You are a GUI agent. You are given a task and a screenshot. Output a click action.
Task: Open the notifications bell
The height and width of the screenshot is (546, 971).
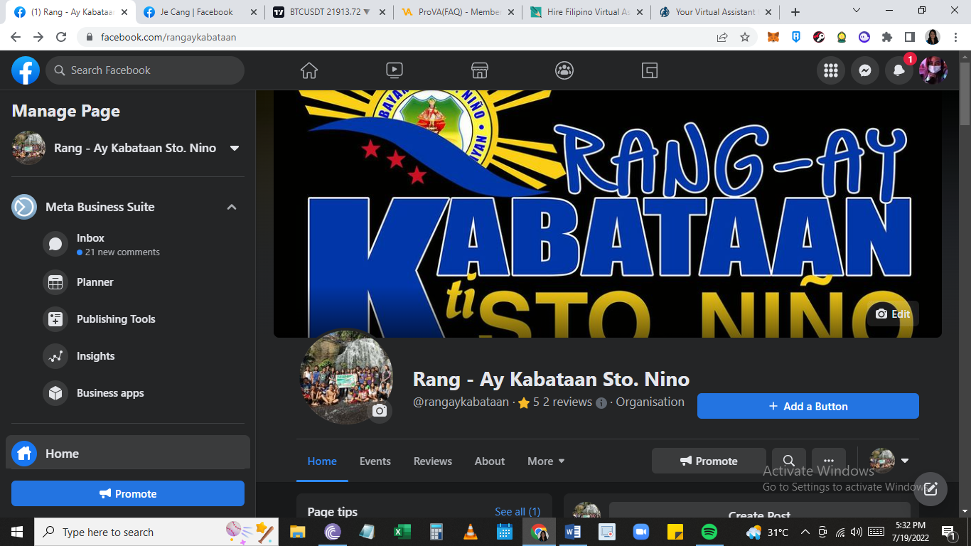tap(899, 70)
